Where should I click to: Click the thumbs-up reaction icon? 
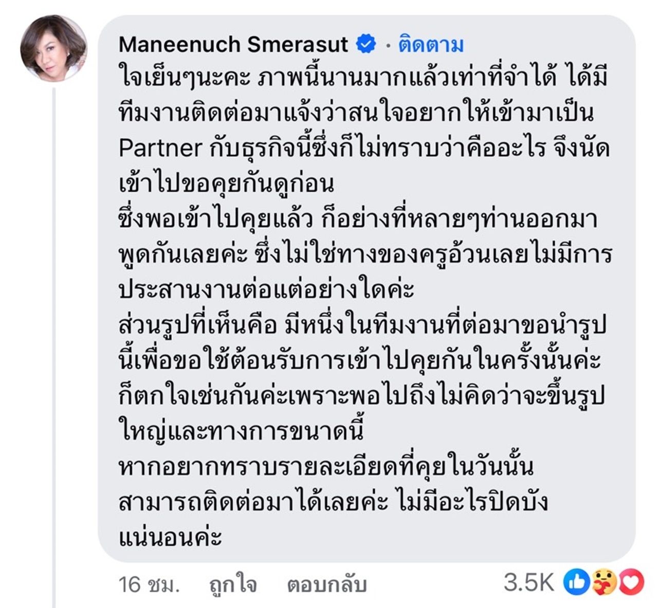click(x=577, y=582)
